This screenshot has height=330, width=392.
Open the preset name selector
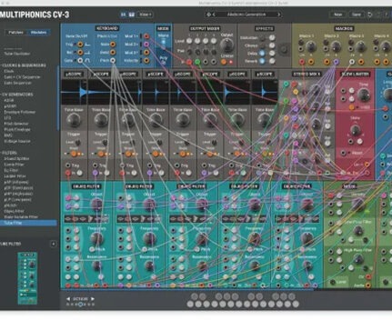pyautogui.click(x=246, y=15)
